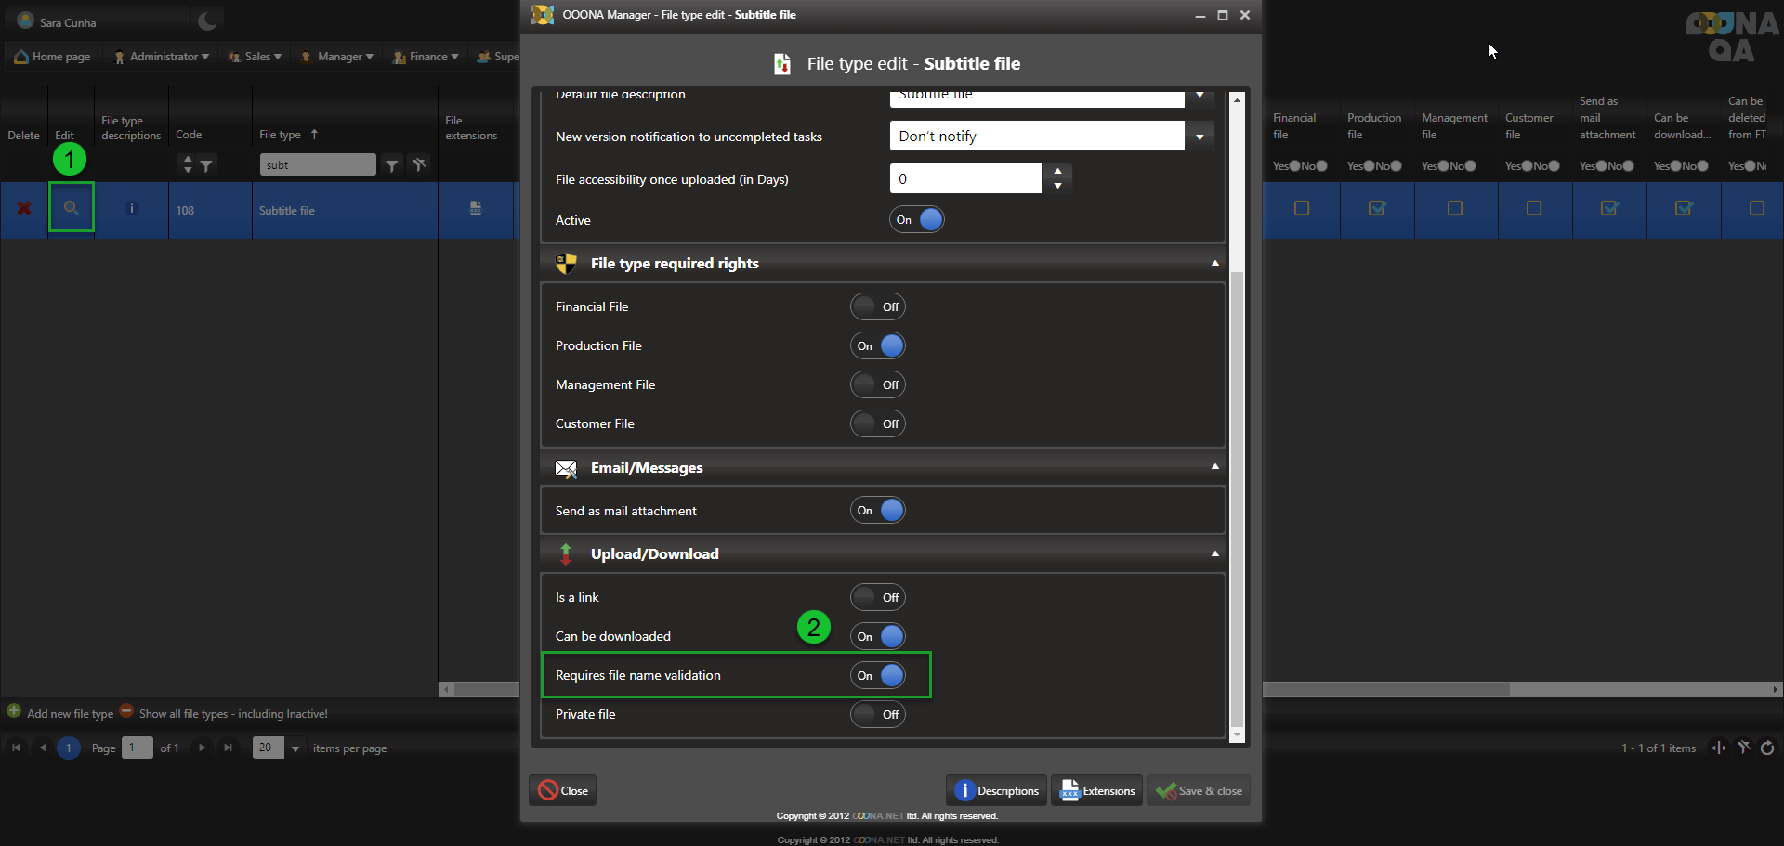Screen dimensions: 1784x846
Task: Clear the File type filter icon
Action: click(x=420, y=165)
